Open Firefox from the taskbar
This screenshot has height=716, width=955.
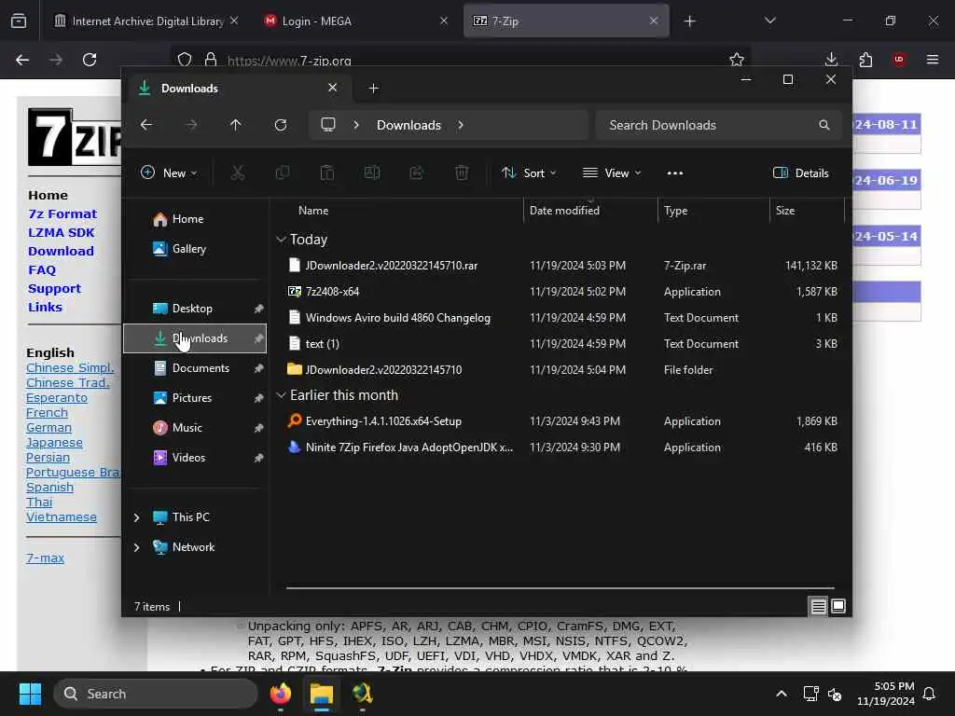click(x=281, y=694)
